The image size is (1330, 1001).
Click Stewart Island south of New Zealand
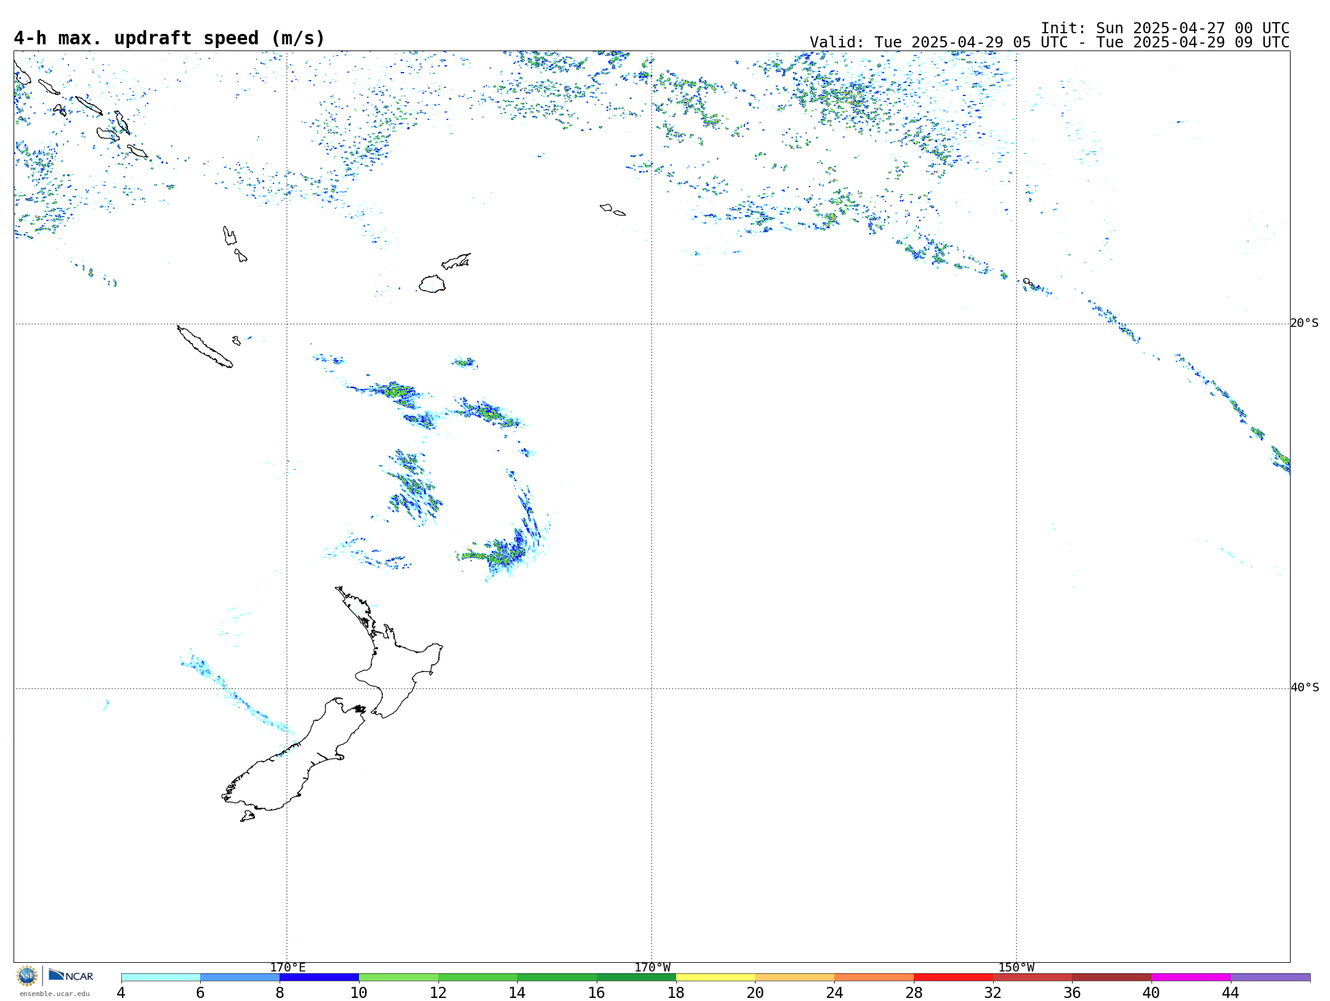click(248, 816)
